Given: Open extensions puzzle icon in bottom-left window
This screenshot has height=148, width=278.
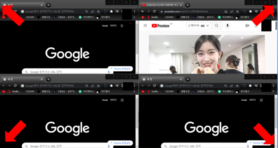Looking at the screenshot, I should (x=111, y=86).
